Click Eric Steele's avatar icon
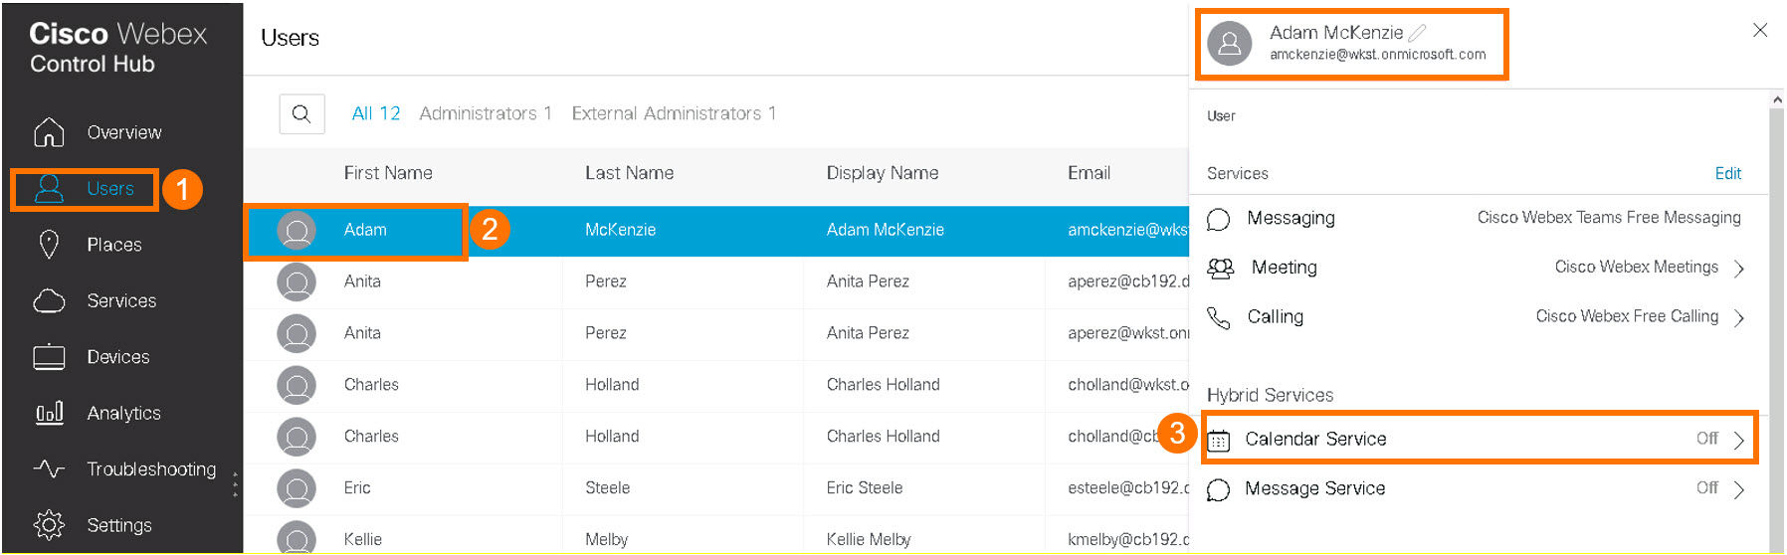This screenshot has width=1787, height=555. coord(297,489)
